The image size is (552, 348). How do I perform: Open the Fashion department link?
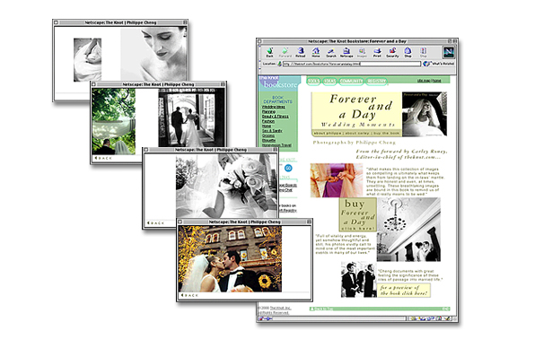[268, 121]
